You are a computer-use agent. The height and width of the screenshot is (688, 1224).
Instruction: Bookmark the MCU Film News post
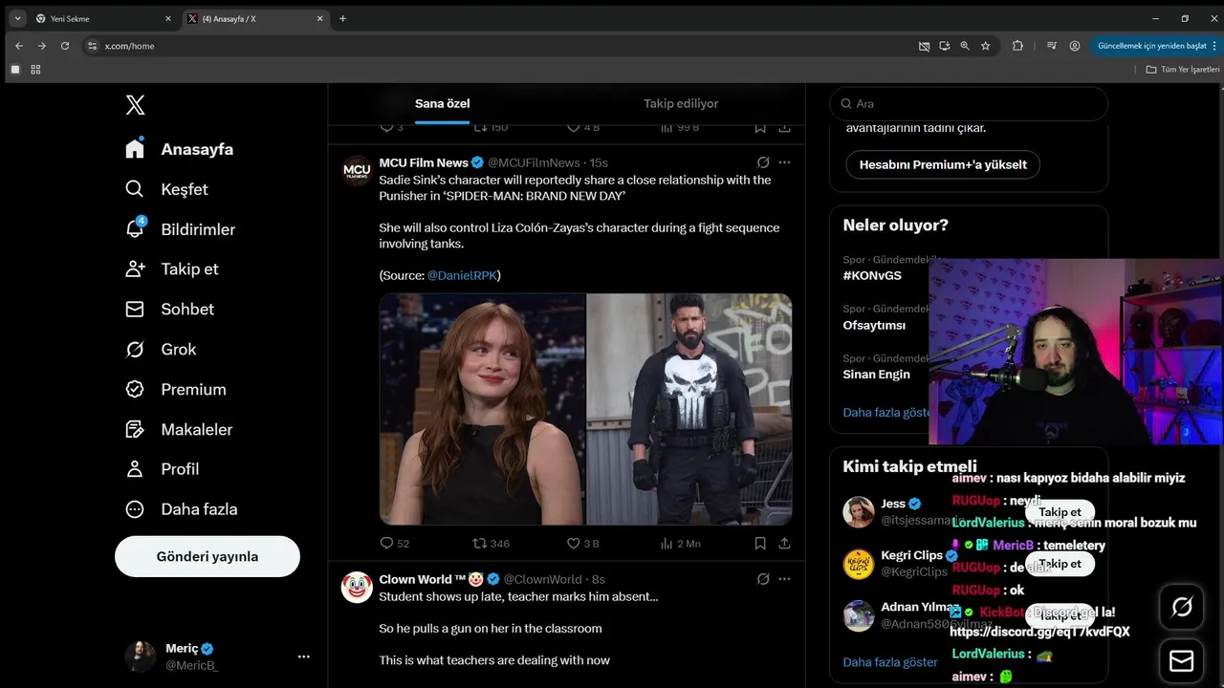pyautogui.click(x=760, y=543)
